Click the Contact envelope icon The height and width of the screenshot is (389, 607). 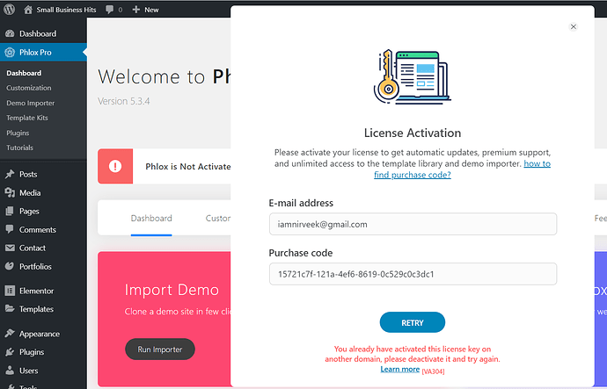click(10, 248)
